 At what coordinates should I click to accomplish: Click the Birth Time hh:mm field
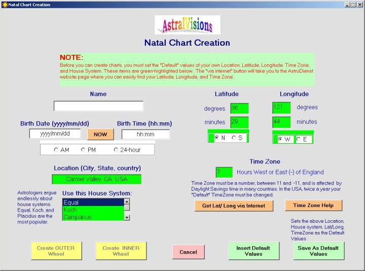coord(145,134)
